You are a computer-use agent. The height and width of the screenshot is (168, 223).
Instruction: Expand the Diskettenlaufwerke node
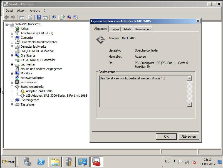point(12,47)
